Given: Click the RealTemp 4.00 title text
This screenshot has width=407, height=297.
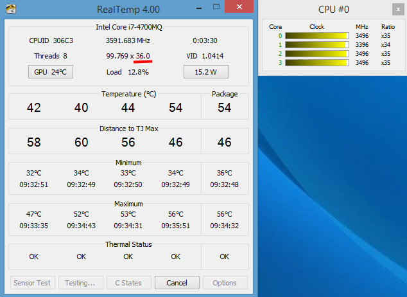Looking at the screenshot, I should point(128,10).
